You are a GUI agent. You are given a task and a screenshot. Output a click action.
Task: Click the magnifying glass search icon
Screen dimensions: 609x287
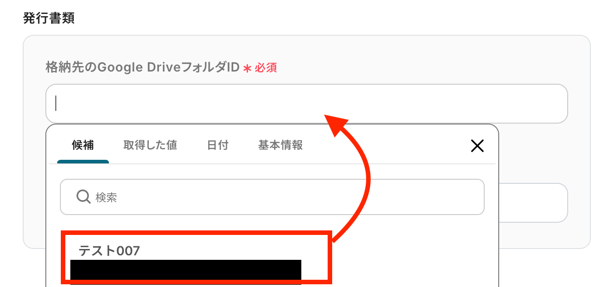coord(83,197)
